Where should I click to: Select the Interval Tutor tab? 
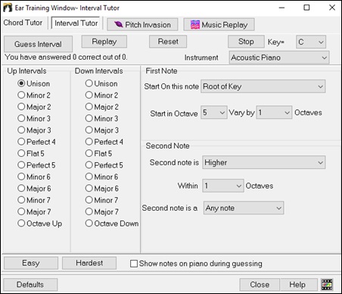tap(76, 23)
